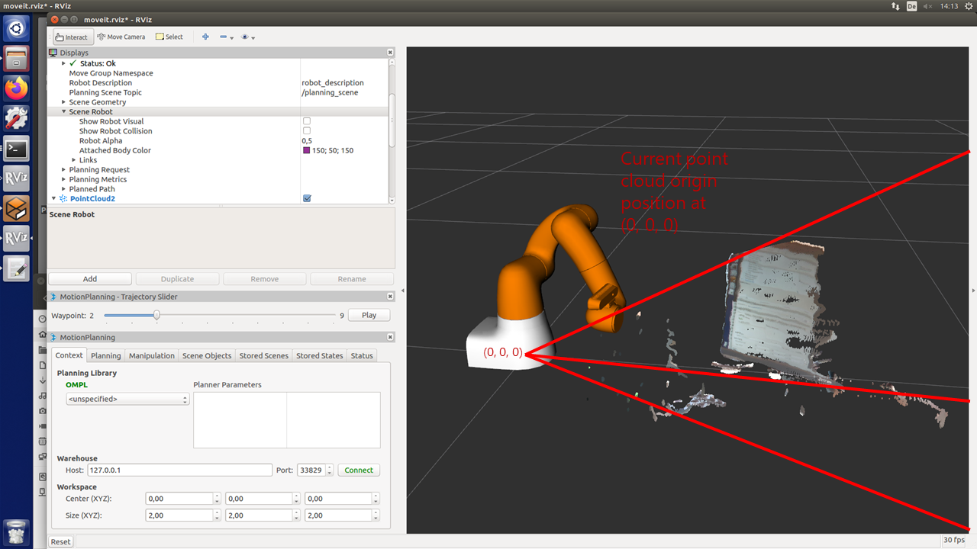Image resolution: width=977 pixels, height=549 pixels.
Task: Collapse the Scene Robot tree item
Action: coord(63,111)
